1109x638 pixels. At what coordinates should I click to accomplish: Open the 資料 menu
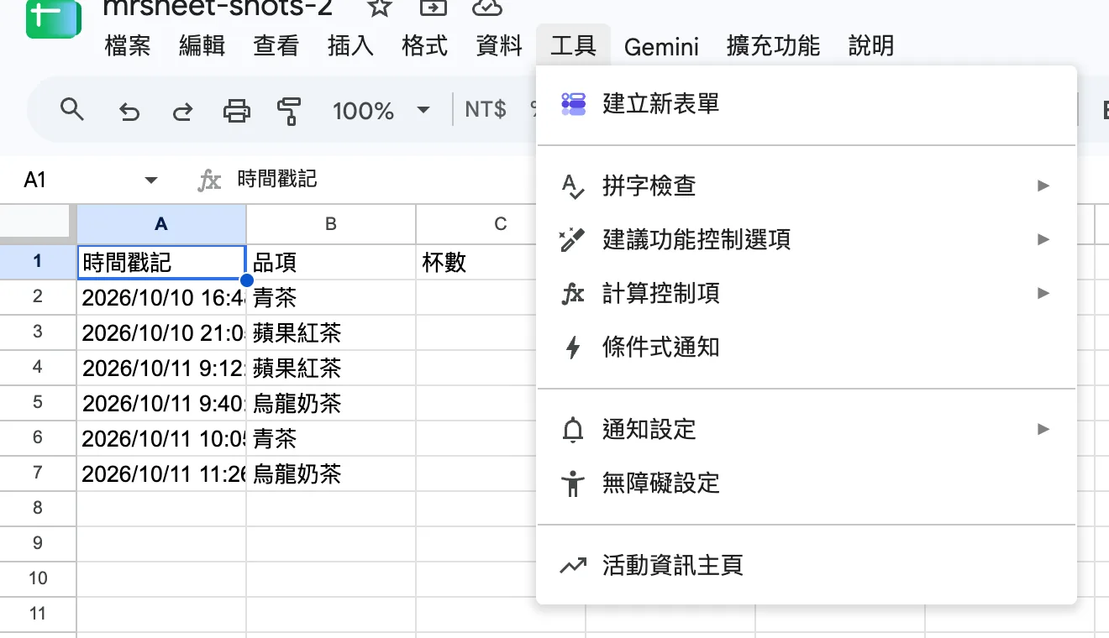click(x=499, y=45)
